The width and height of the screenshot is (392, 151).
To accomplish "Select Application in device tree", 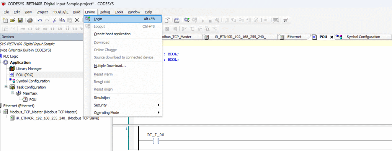I will click(20, 62).
